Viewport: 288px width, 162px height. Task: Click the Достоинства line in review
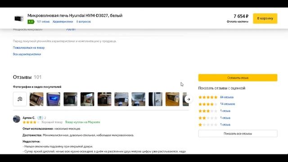point(78,135)
